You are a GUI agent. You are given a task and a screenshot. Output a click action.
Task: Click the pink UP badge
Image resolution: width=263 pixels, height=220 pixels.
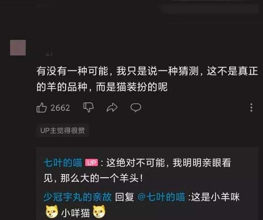[x=91, y=163]
